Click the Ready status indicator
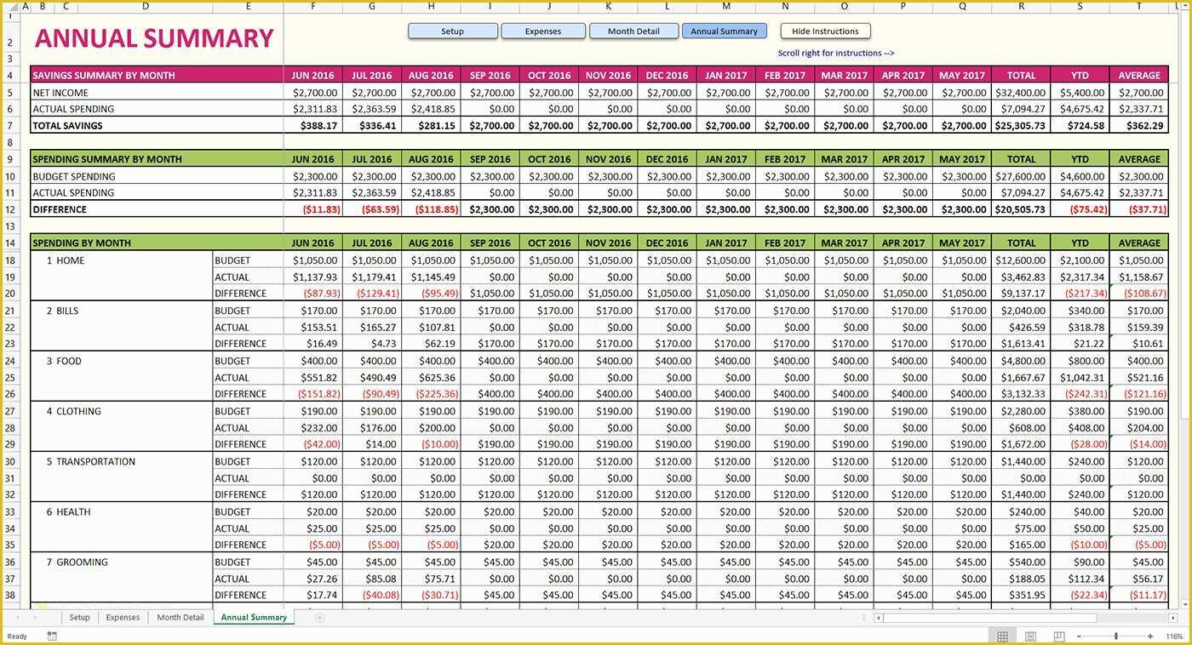Image resolution: width=1192 pixels, height=645 pixels. coord(17,636)
